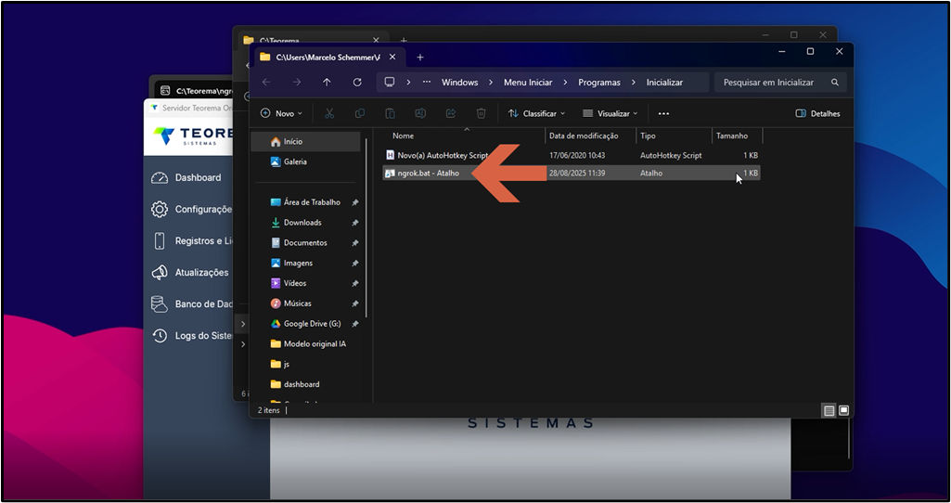This screenshot has width=951, height=503.
Task: Open the Visualizar view dropdown
Action: (x=610, y=113)
